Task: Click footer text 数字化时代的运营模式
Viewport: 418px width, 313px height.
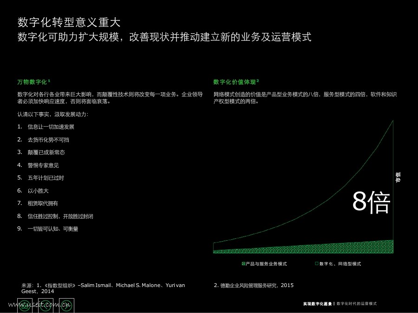Action: (357, 304)
